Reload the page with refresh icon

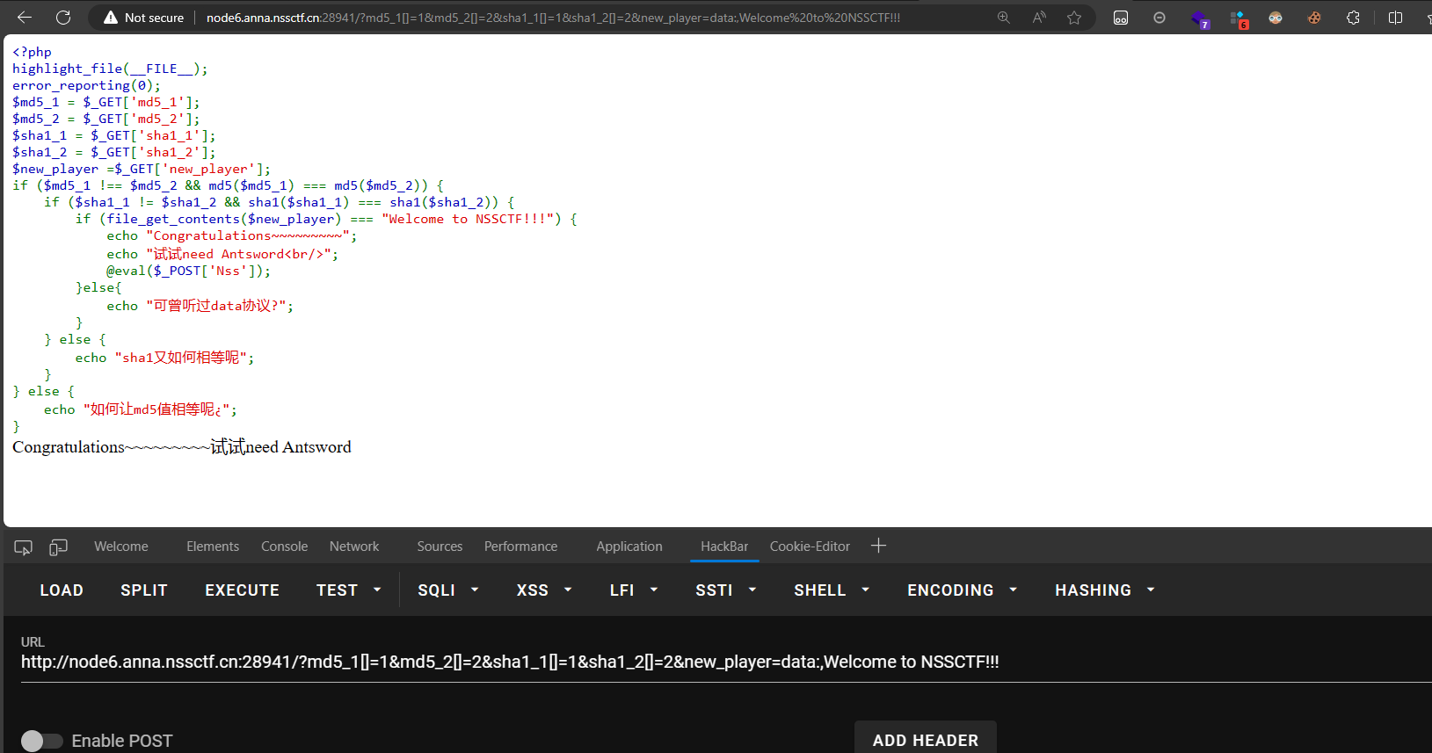pos(63,18)
